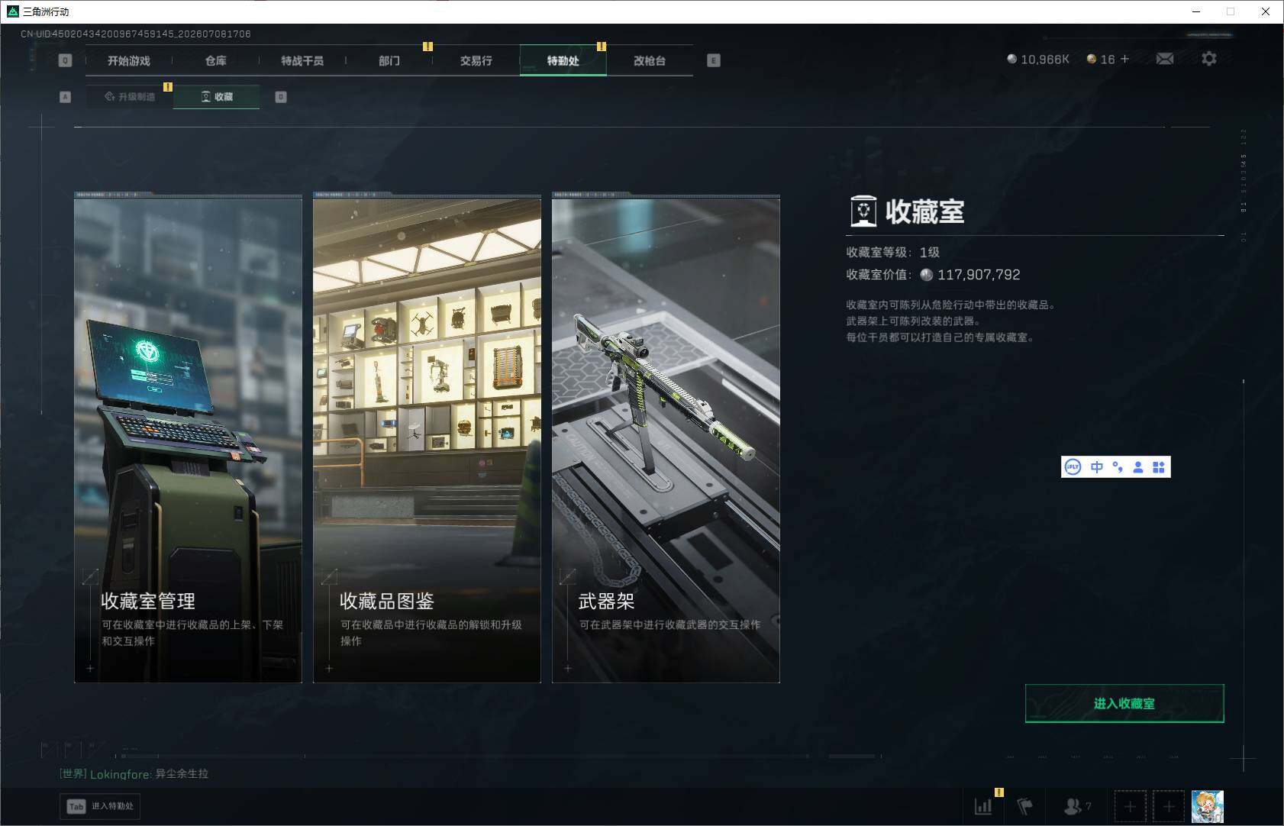The width and height of the screenshot is (1284, 826).
Task: Click the world chat message from Lokingfore
Action: [134, 774]
